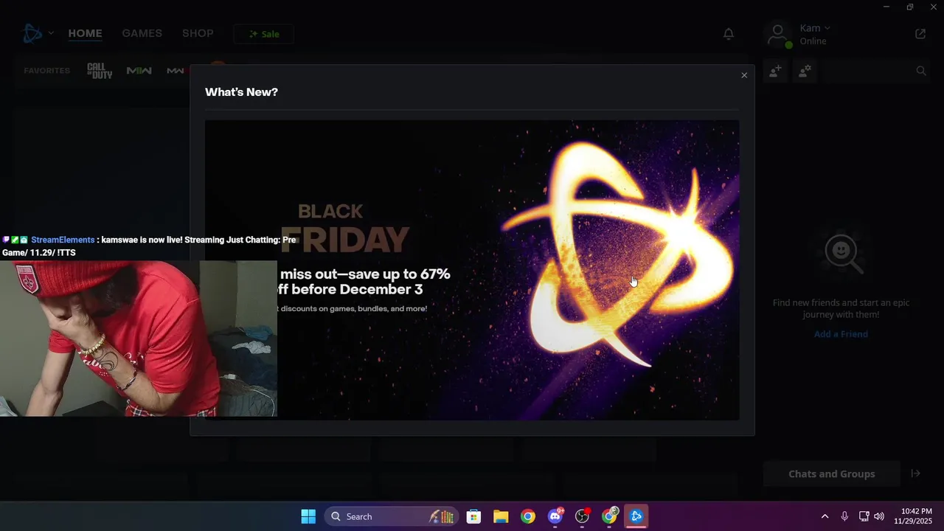Click the Online status text
The image size is (944, 531).
coord(813,41)
